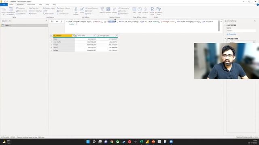Screen dimensions: 259x145
Task: Select the Table1 query
Action: (24, 25)
